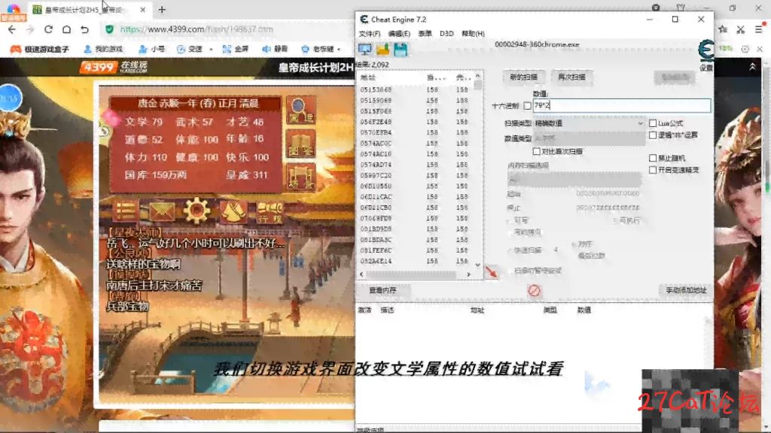
Task: Click the game's magnifier icon beside the date
Action: click(x=300, y=110)
